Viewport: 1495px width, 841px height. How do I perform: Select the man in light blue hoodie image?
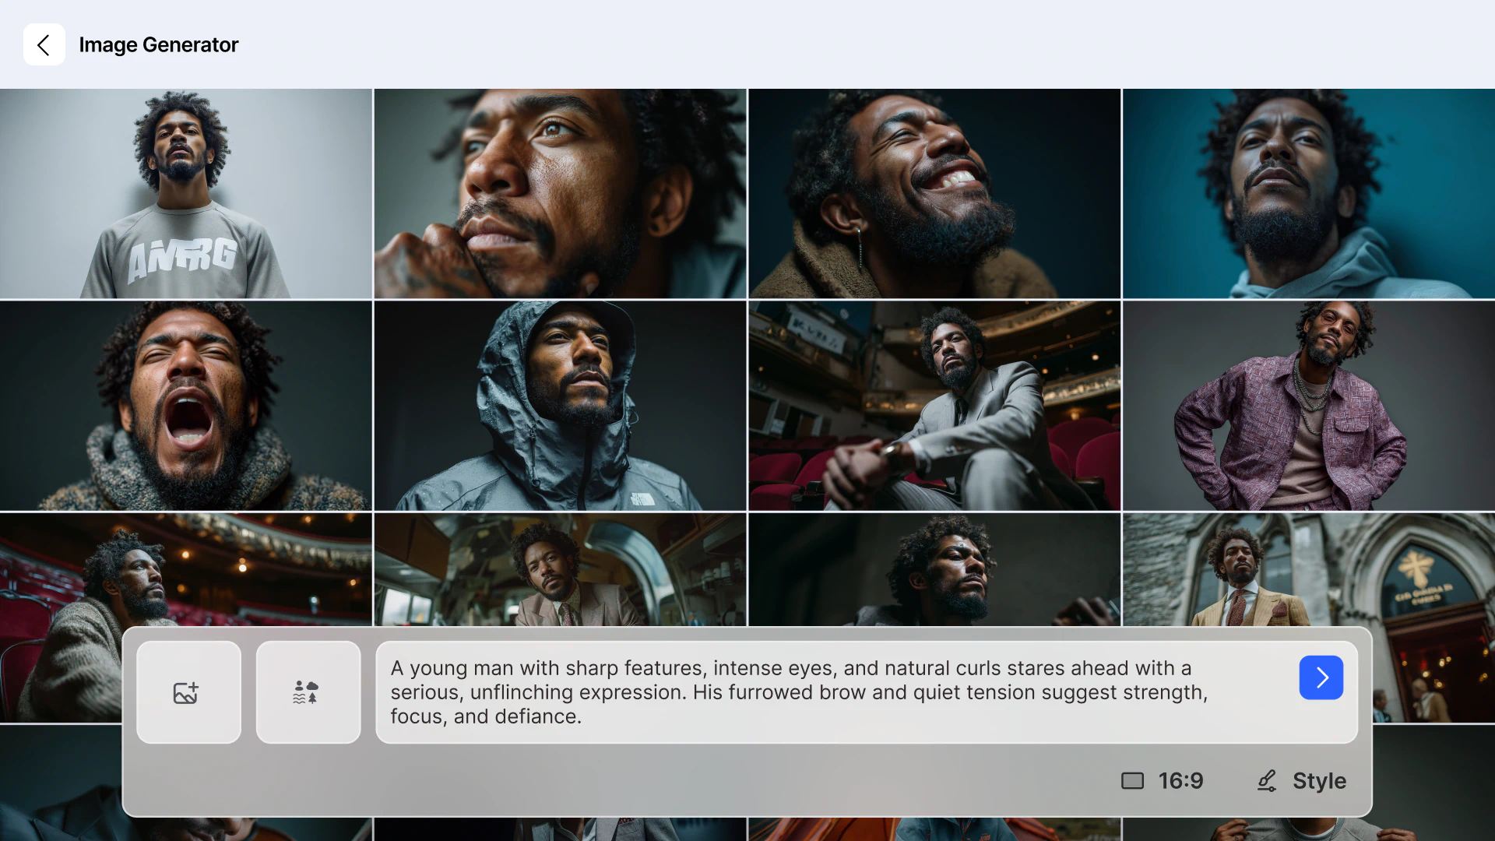pos(1309,193)
